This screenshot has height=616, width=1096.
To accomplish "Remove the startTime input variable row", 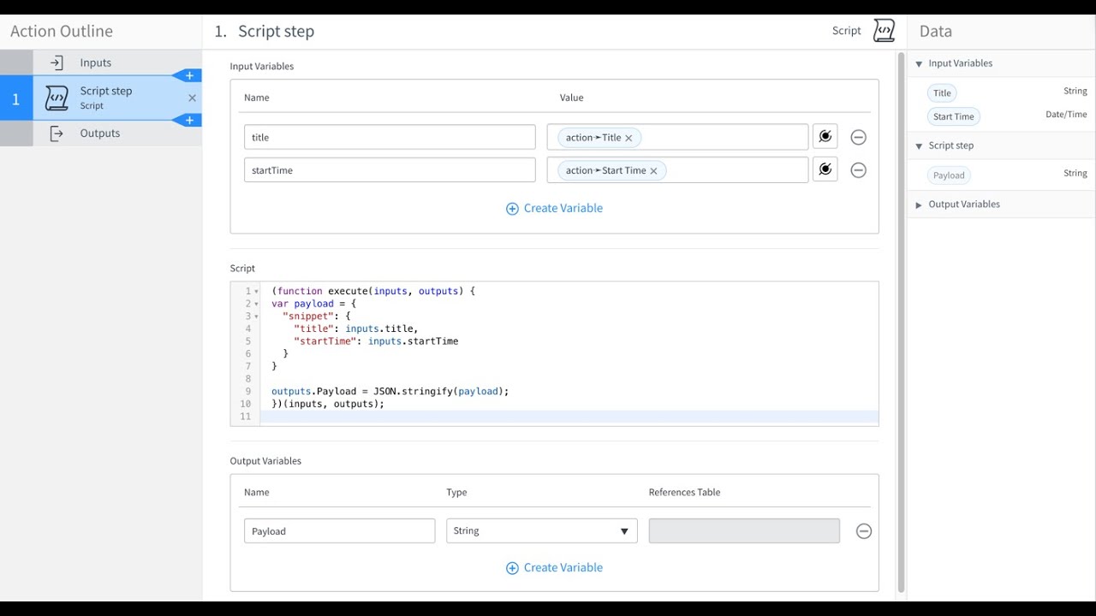I will [x=858, y=170].
